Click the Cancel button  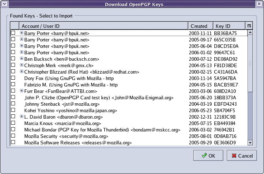[x=242, y=155]
